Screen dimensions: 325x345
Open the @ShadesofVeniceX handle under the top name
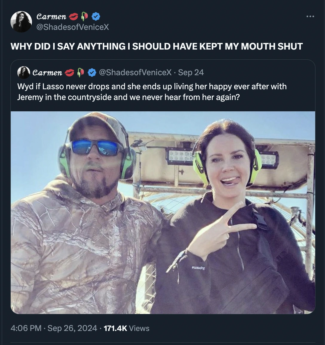click(x=73, y=27)
